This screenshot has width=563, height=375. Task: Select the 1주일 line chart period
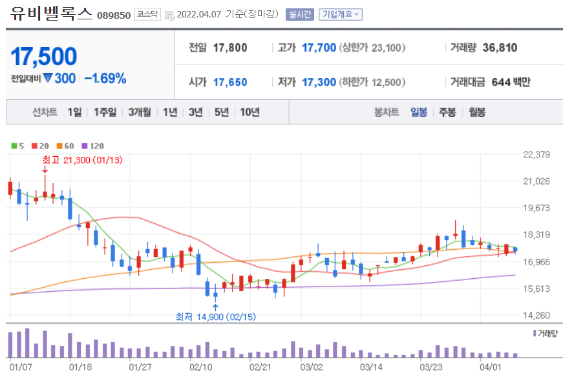tap(105, 112)
